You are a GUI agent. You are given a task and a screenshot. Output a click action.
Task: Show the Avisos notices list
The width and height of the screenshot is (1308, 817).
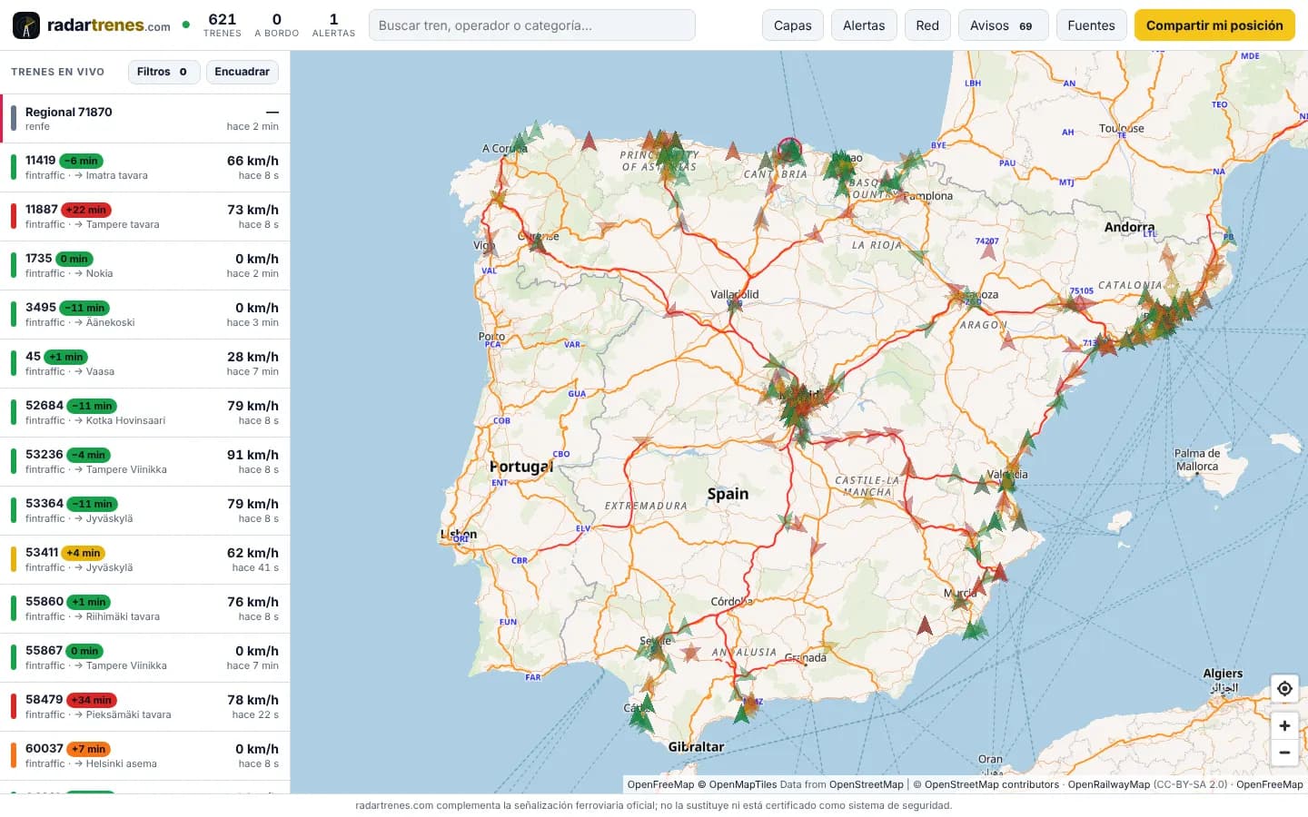click(x=1003, y=25)
